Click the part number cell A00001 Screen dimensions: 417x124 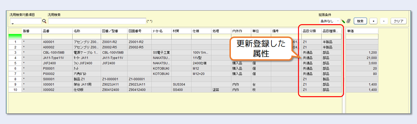point(57,42)
